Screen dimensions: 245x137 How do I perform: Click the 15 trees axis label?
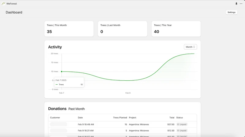pyautogui.click(x=55, y=62)
